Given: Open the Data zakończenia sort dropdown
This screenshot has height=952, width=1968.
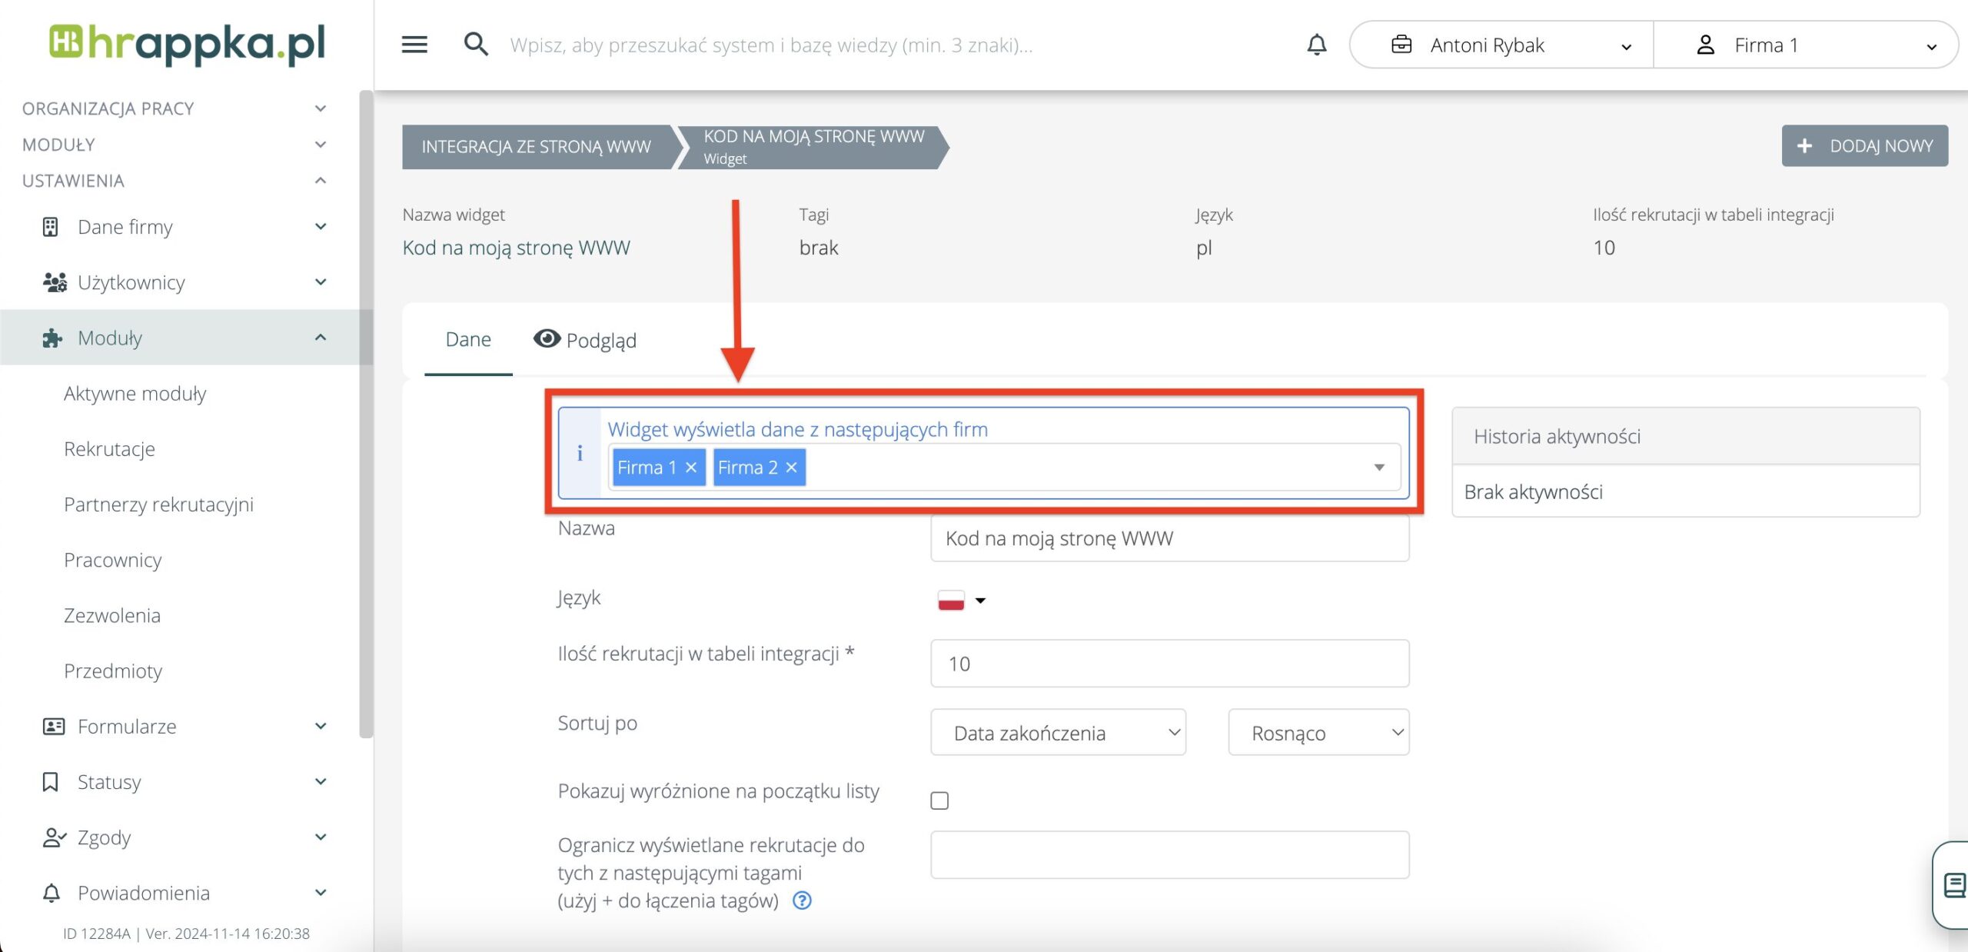Looking at the screenshot, I should click(x=1058, y=733).
